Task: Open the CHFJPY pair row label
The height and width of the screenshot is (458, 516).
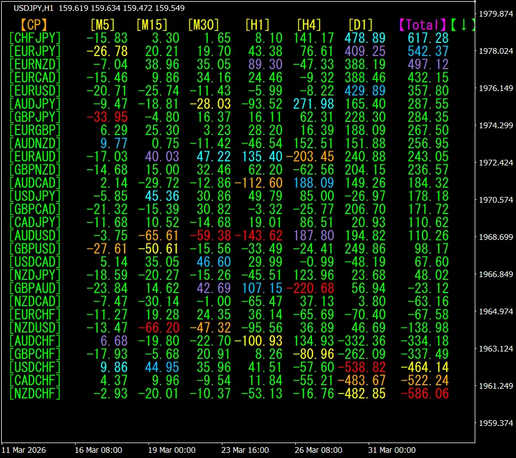Action: point(35,38)
